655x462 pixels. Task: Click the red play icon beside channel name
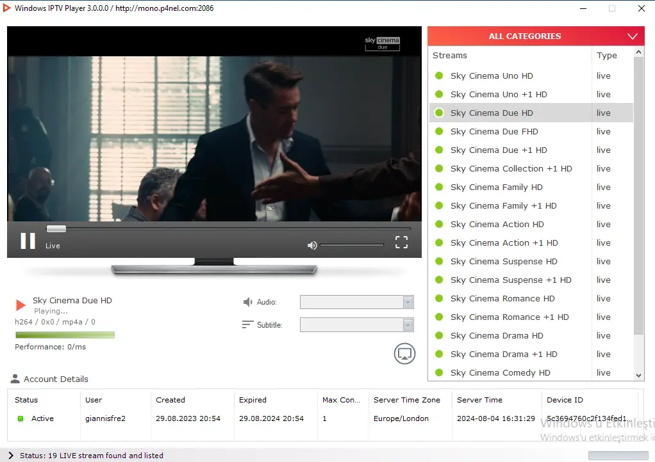point(21,305)
